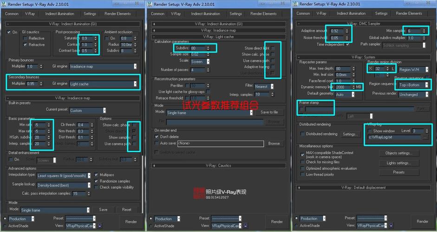This screenshot has height=232, width=437.
Task: Open Secondary bounces GI engine Light cache dropdown
Action: 103,84
